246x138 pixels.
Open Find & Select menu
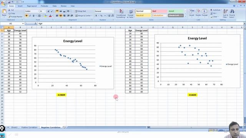(232, 13)
